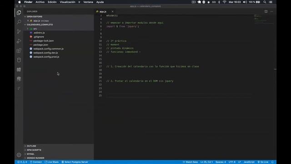Click the Ln 25, Col 1 cursor position indicator
This screenshot has height=164, width=291.
(x=206, y=162)
